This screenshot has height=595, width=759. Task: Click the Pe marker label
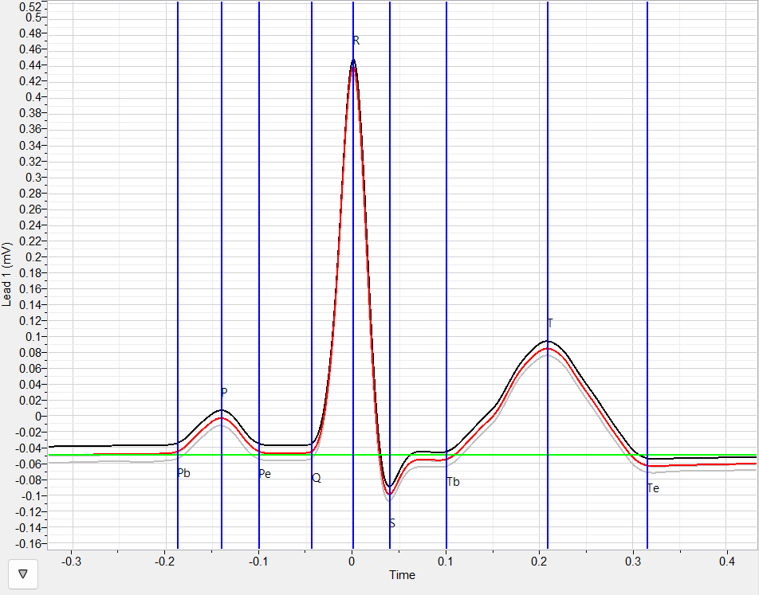coord(265,474)
